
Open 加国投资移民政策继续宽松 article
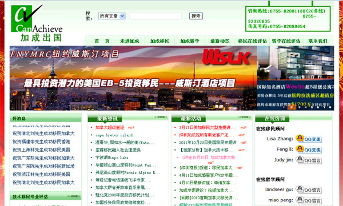122,203
